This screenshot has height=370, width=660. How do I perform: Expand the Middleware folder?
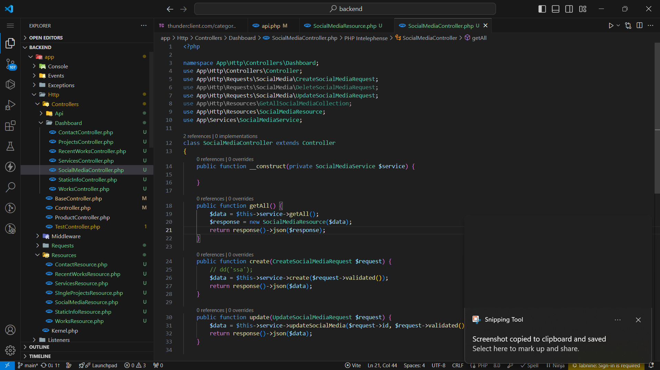(x=66, y=236)
